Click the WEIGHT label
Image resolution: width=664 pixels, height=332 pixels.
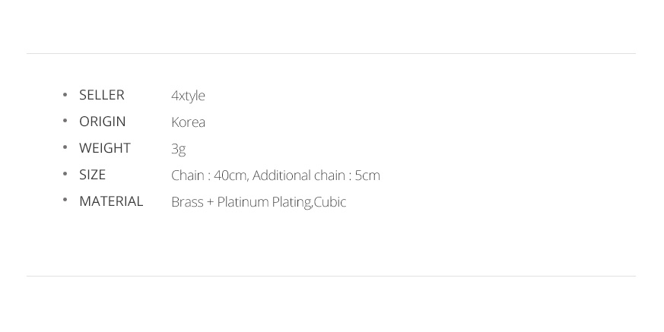(105, 148)
